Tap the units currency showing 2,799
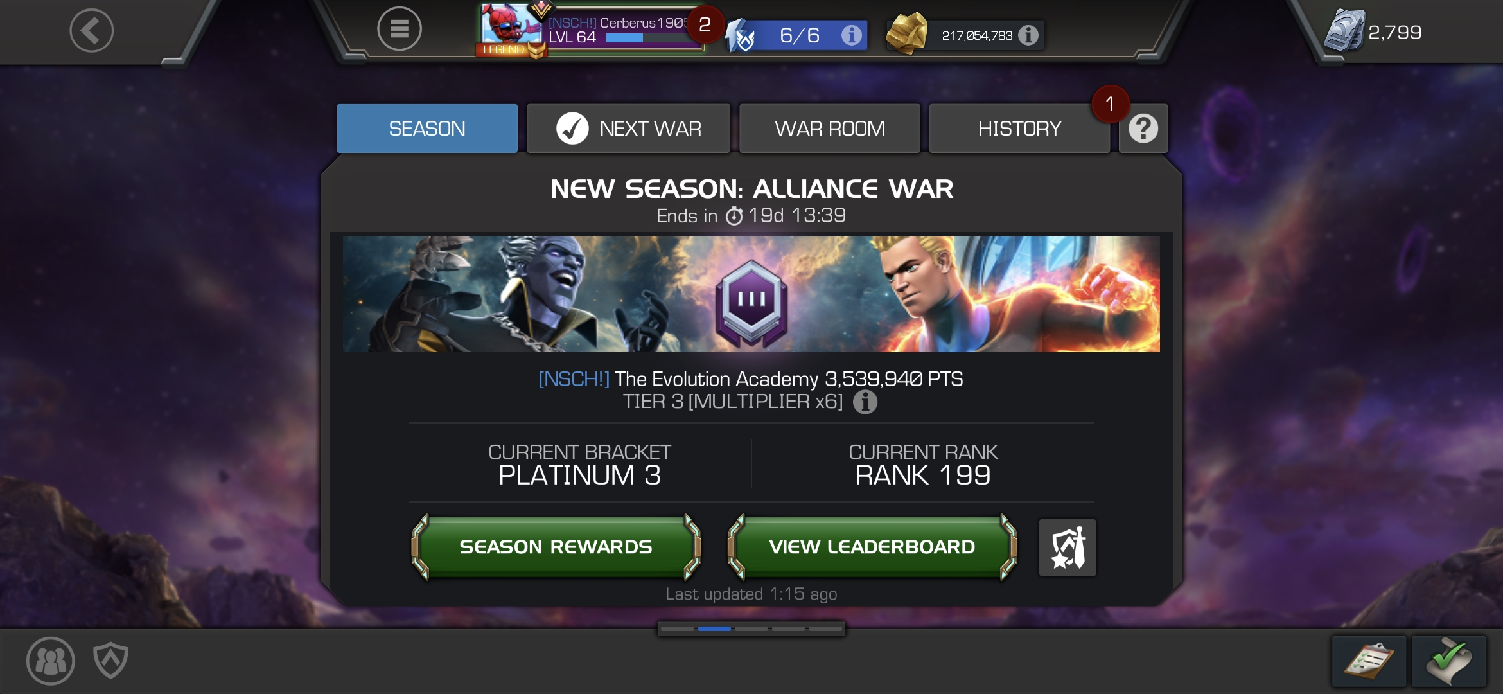Image resolution: width=1503 pixels, height=694 pixels. pos(1373,31)
